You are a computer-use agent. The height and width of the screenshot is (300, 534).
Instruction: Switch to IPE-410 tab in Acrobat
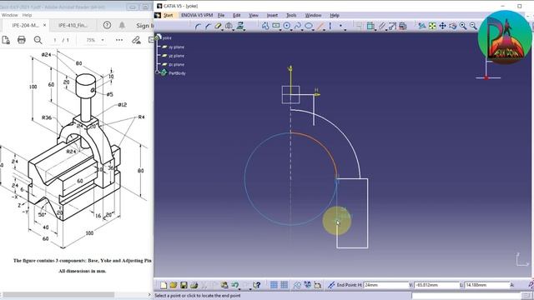pyautogui.click(x=73, y=25)
